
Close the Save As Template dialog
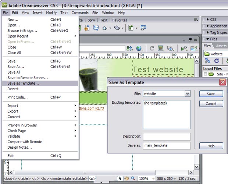pyautogui.click(x=222, y=82)
